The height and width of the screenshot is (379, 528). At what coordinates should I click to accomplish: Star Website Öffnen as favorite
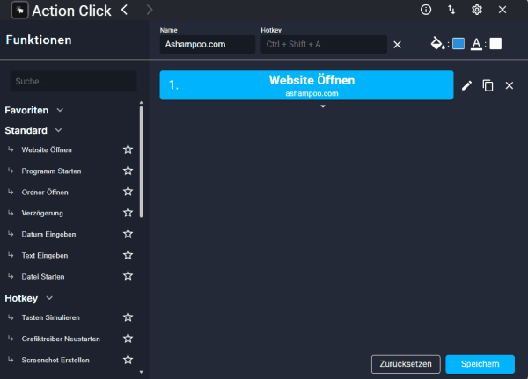point(128,149)
